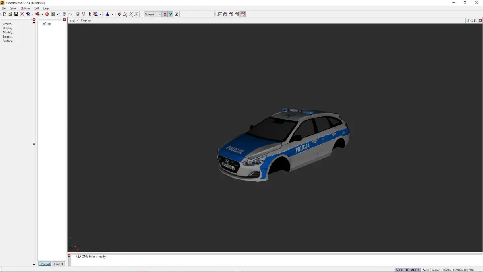Click the red bird-shaped snapping icon
483x272 pixels.
119,14
